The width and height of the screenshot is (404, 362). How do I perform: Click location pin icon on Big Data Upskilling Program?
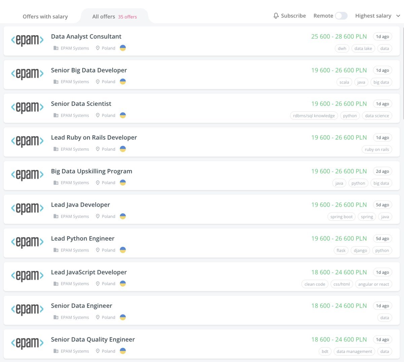click(98, 183)
